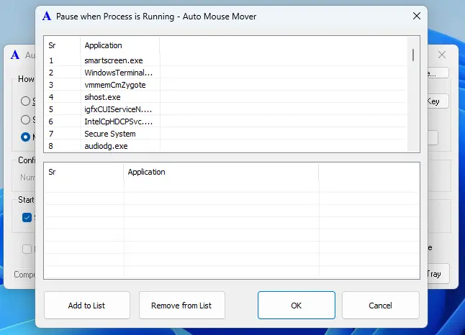Image resolution: width=465 pixels, height=335 pixels.
Task: Uncheck the Start section checkbox in background window
Action: 27,217
